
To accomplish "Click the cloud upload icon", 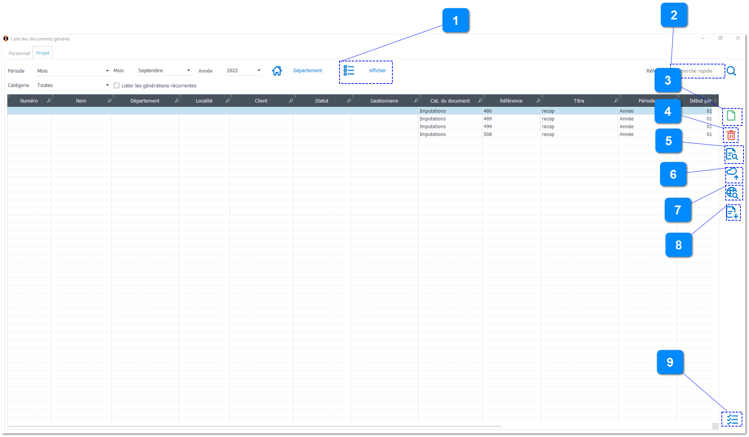I will click(x=732, y=174).
